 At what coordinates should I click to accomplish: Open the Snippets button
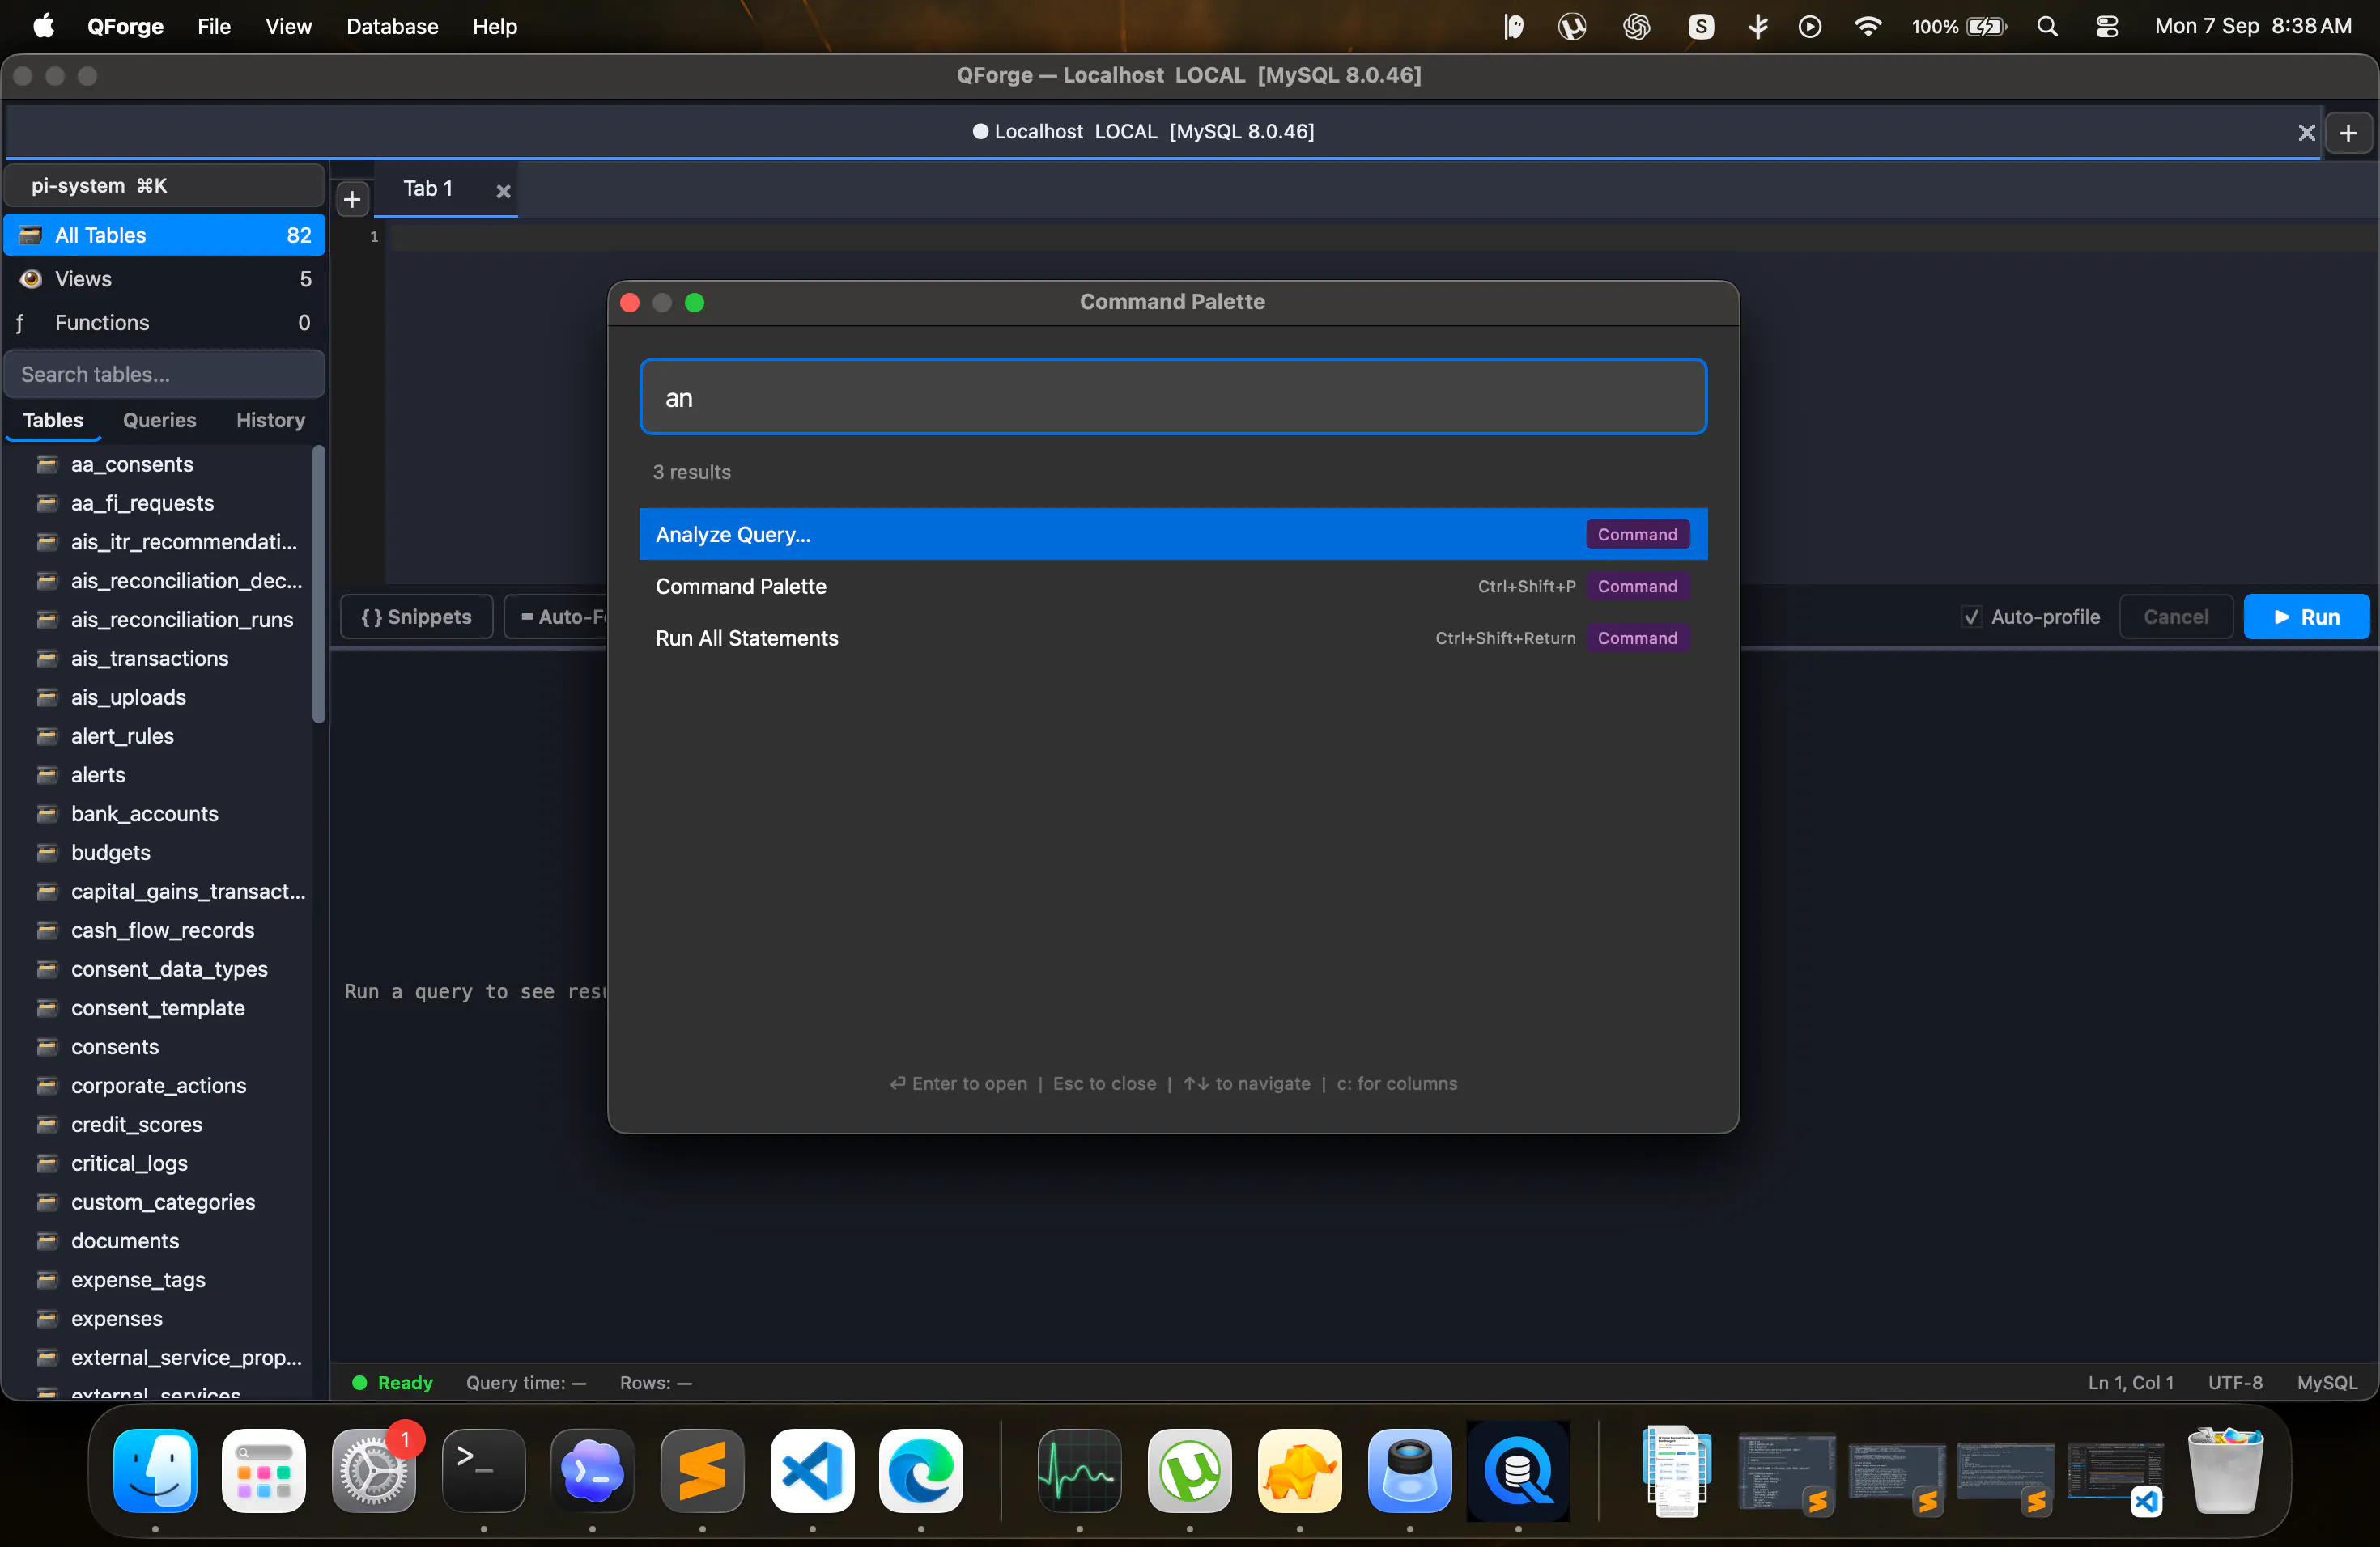[x=416, y=617]
